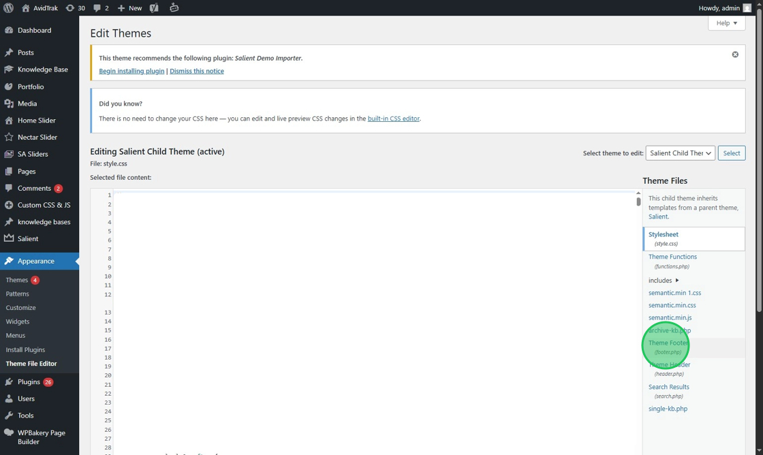This screenshot has height=455, width=763.
Task: Click the Comments speech bubble icon
Action: (x=9, y=188)
